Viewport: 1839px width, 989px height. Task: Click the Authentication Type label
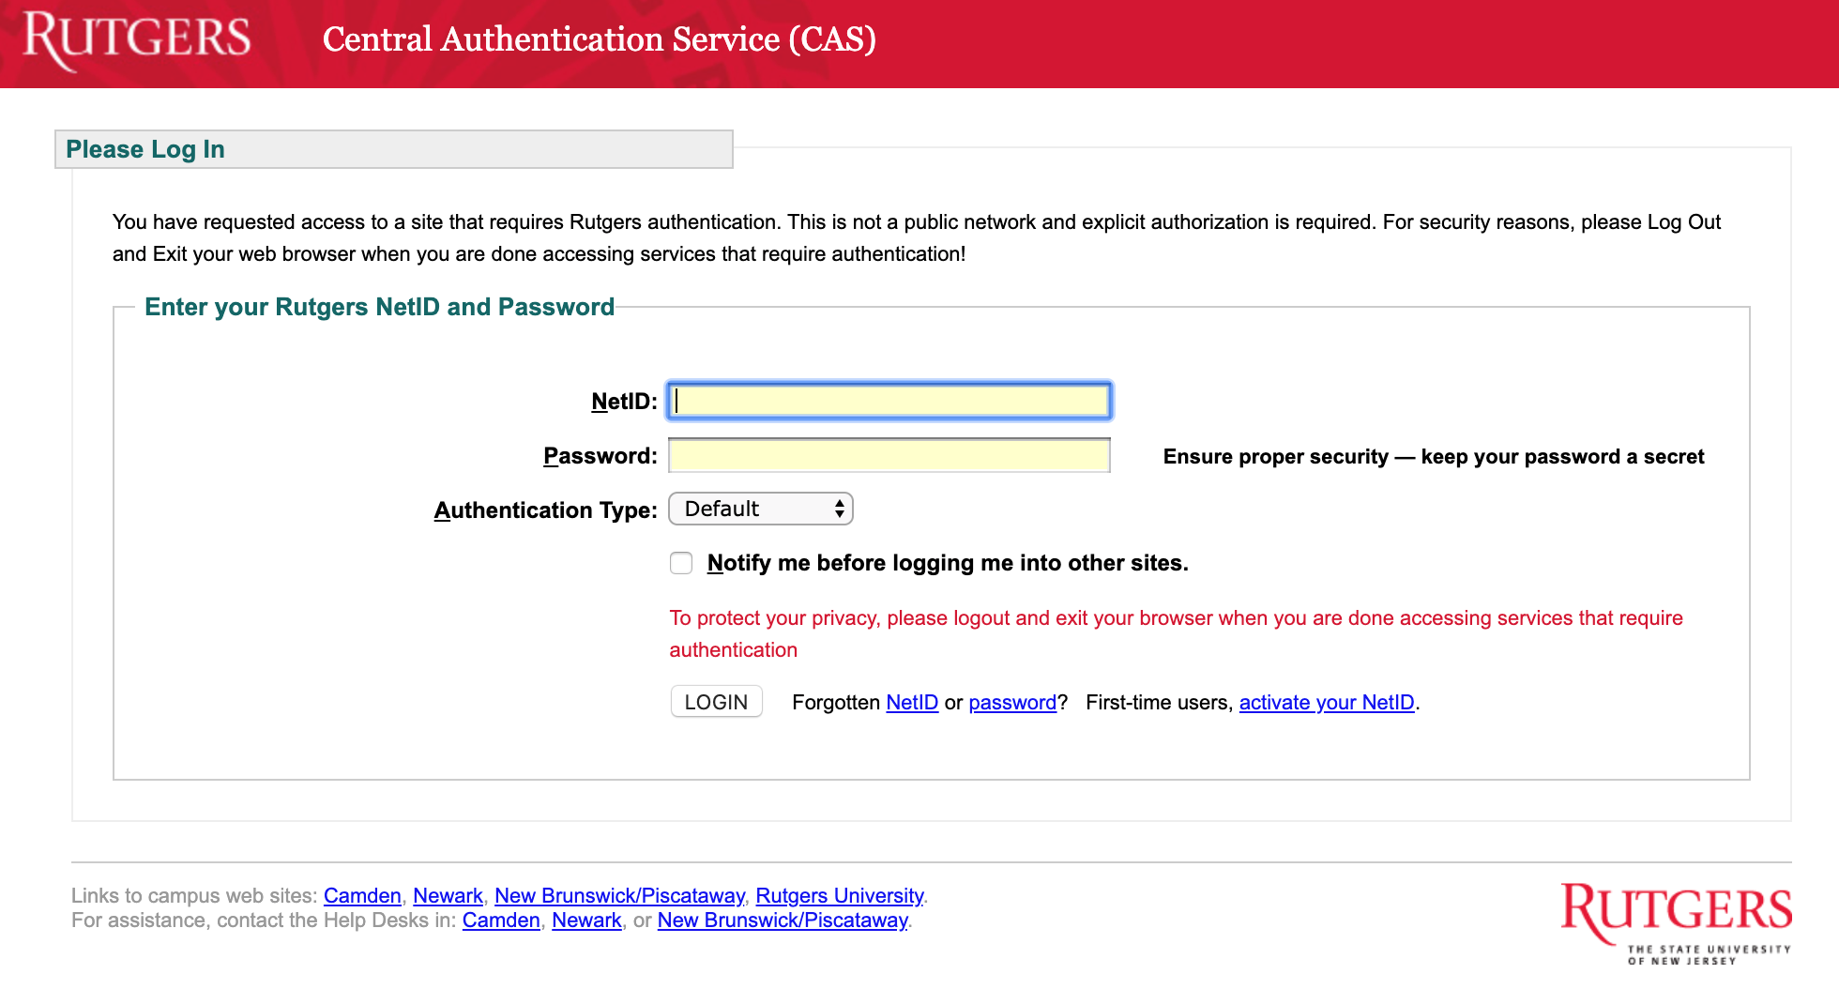(x=545, y=510)
